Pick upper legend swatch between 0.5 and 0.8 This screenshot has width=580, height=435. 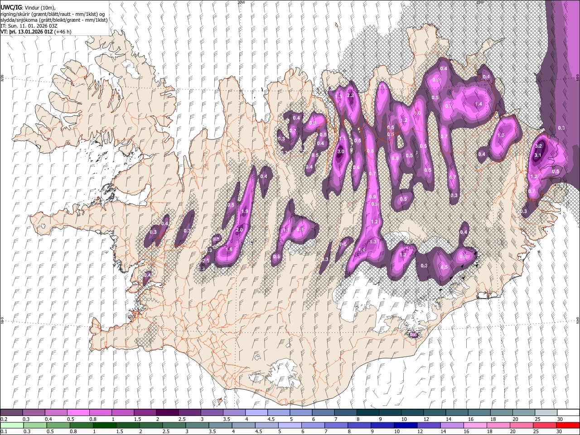click(78, 413)
